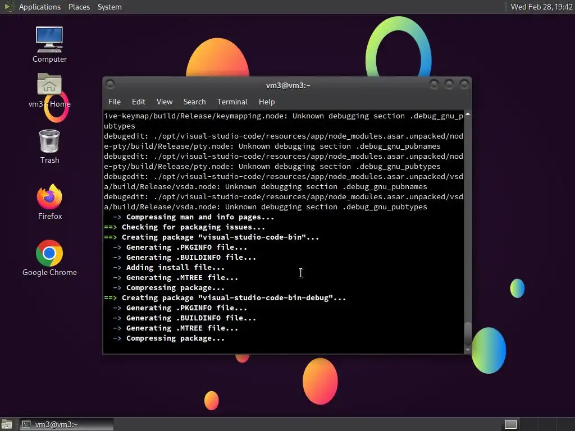Open the Terminal menu in menubar
Viewport: 575px width, 431px height.
pyautogui.click(x=232, y=102)
